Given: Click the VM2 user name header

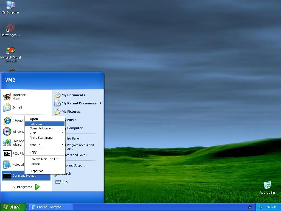Looking at the screenshot, I should (10, 80).
